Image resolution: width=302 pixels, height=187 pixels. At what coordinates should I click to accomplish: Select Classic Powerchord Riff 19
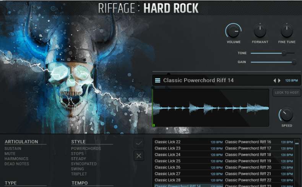click(259, 161)
